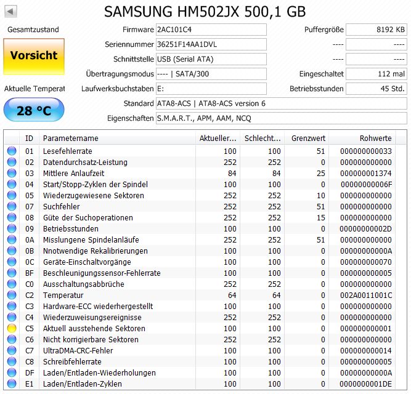Screen dimensions: 411x394
Task: Click the Betriebsstunden field showing 45 Std.
Action: coord(376,89)
